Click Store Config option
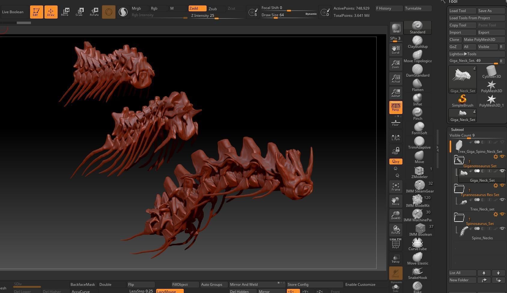The height and width of the screenshot is (293, 507). 314,285
